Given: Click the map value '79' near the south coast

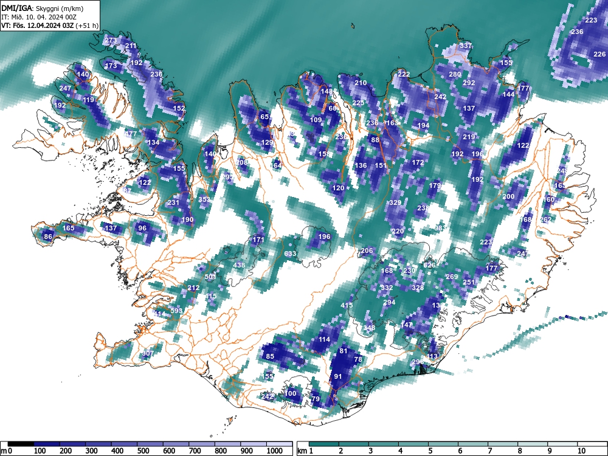Looking at the screenshot, I should (x=316, y=399).
